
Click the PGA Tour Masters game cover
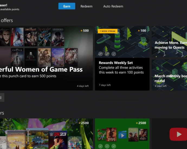(37, 139)
